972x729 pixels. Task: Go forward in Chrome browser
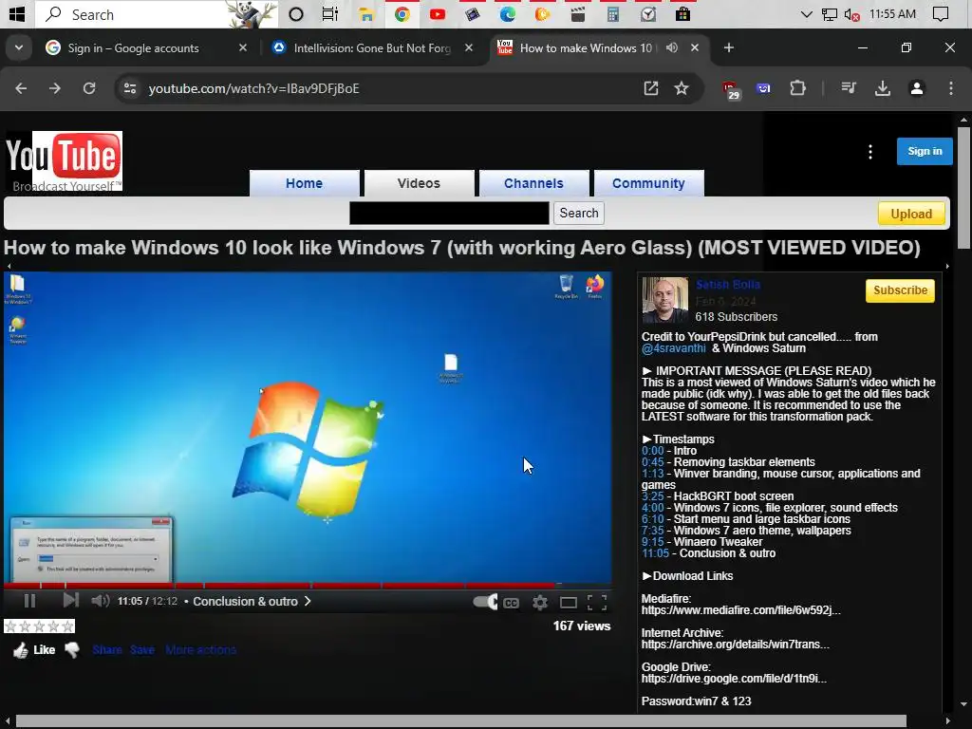[55, 88]
